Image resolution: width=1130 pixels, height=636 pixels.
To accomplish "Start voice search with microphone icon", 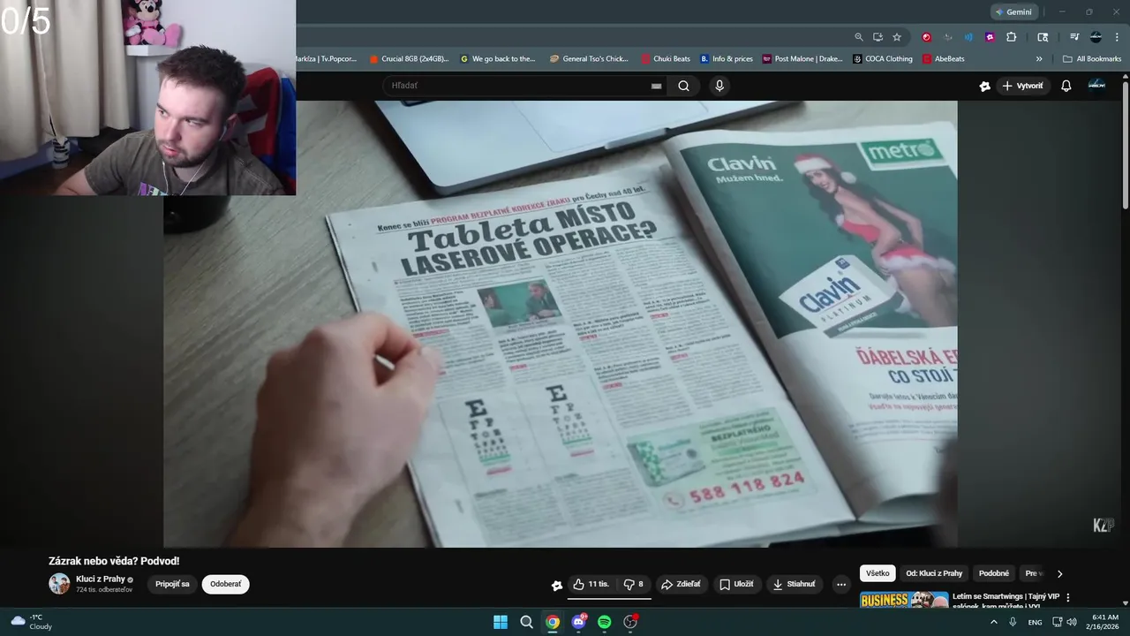I will click(x=719, y=86).
